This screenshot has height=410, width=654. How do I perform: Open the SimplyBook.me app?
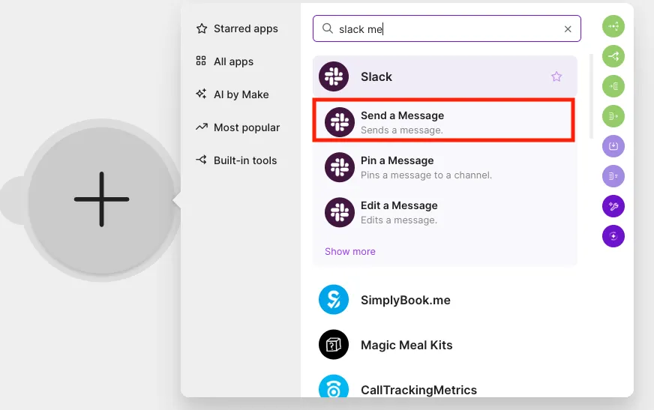point(445,300)
